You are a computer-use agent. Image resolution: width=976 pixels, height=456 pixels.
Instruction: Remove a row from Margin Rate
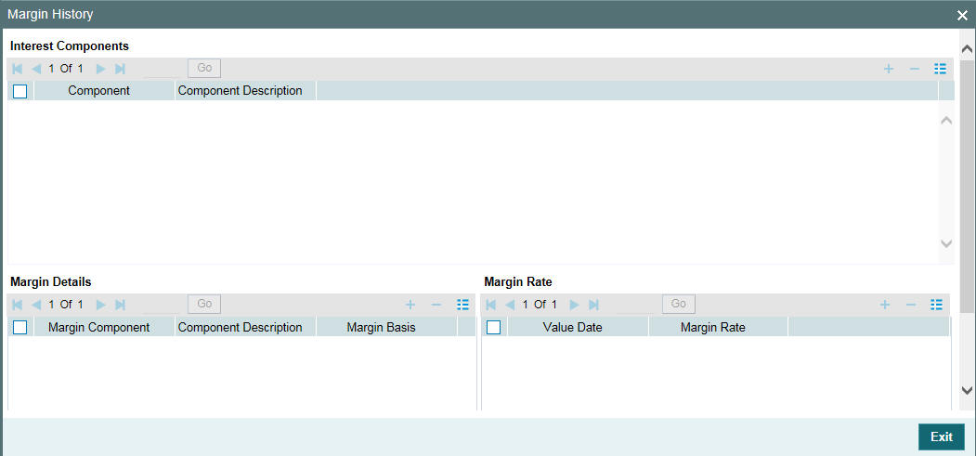[x=911, y=305]
